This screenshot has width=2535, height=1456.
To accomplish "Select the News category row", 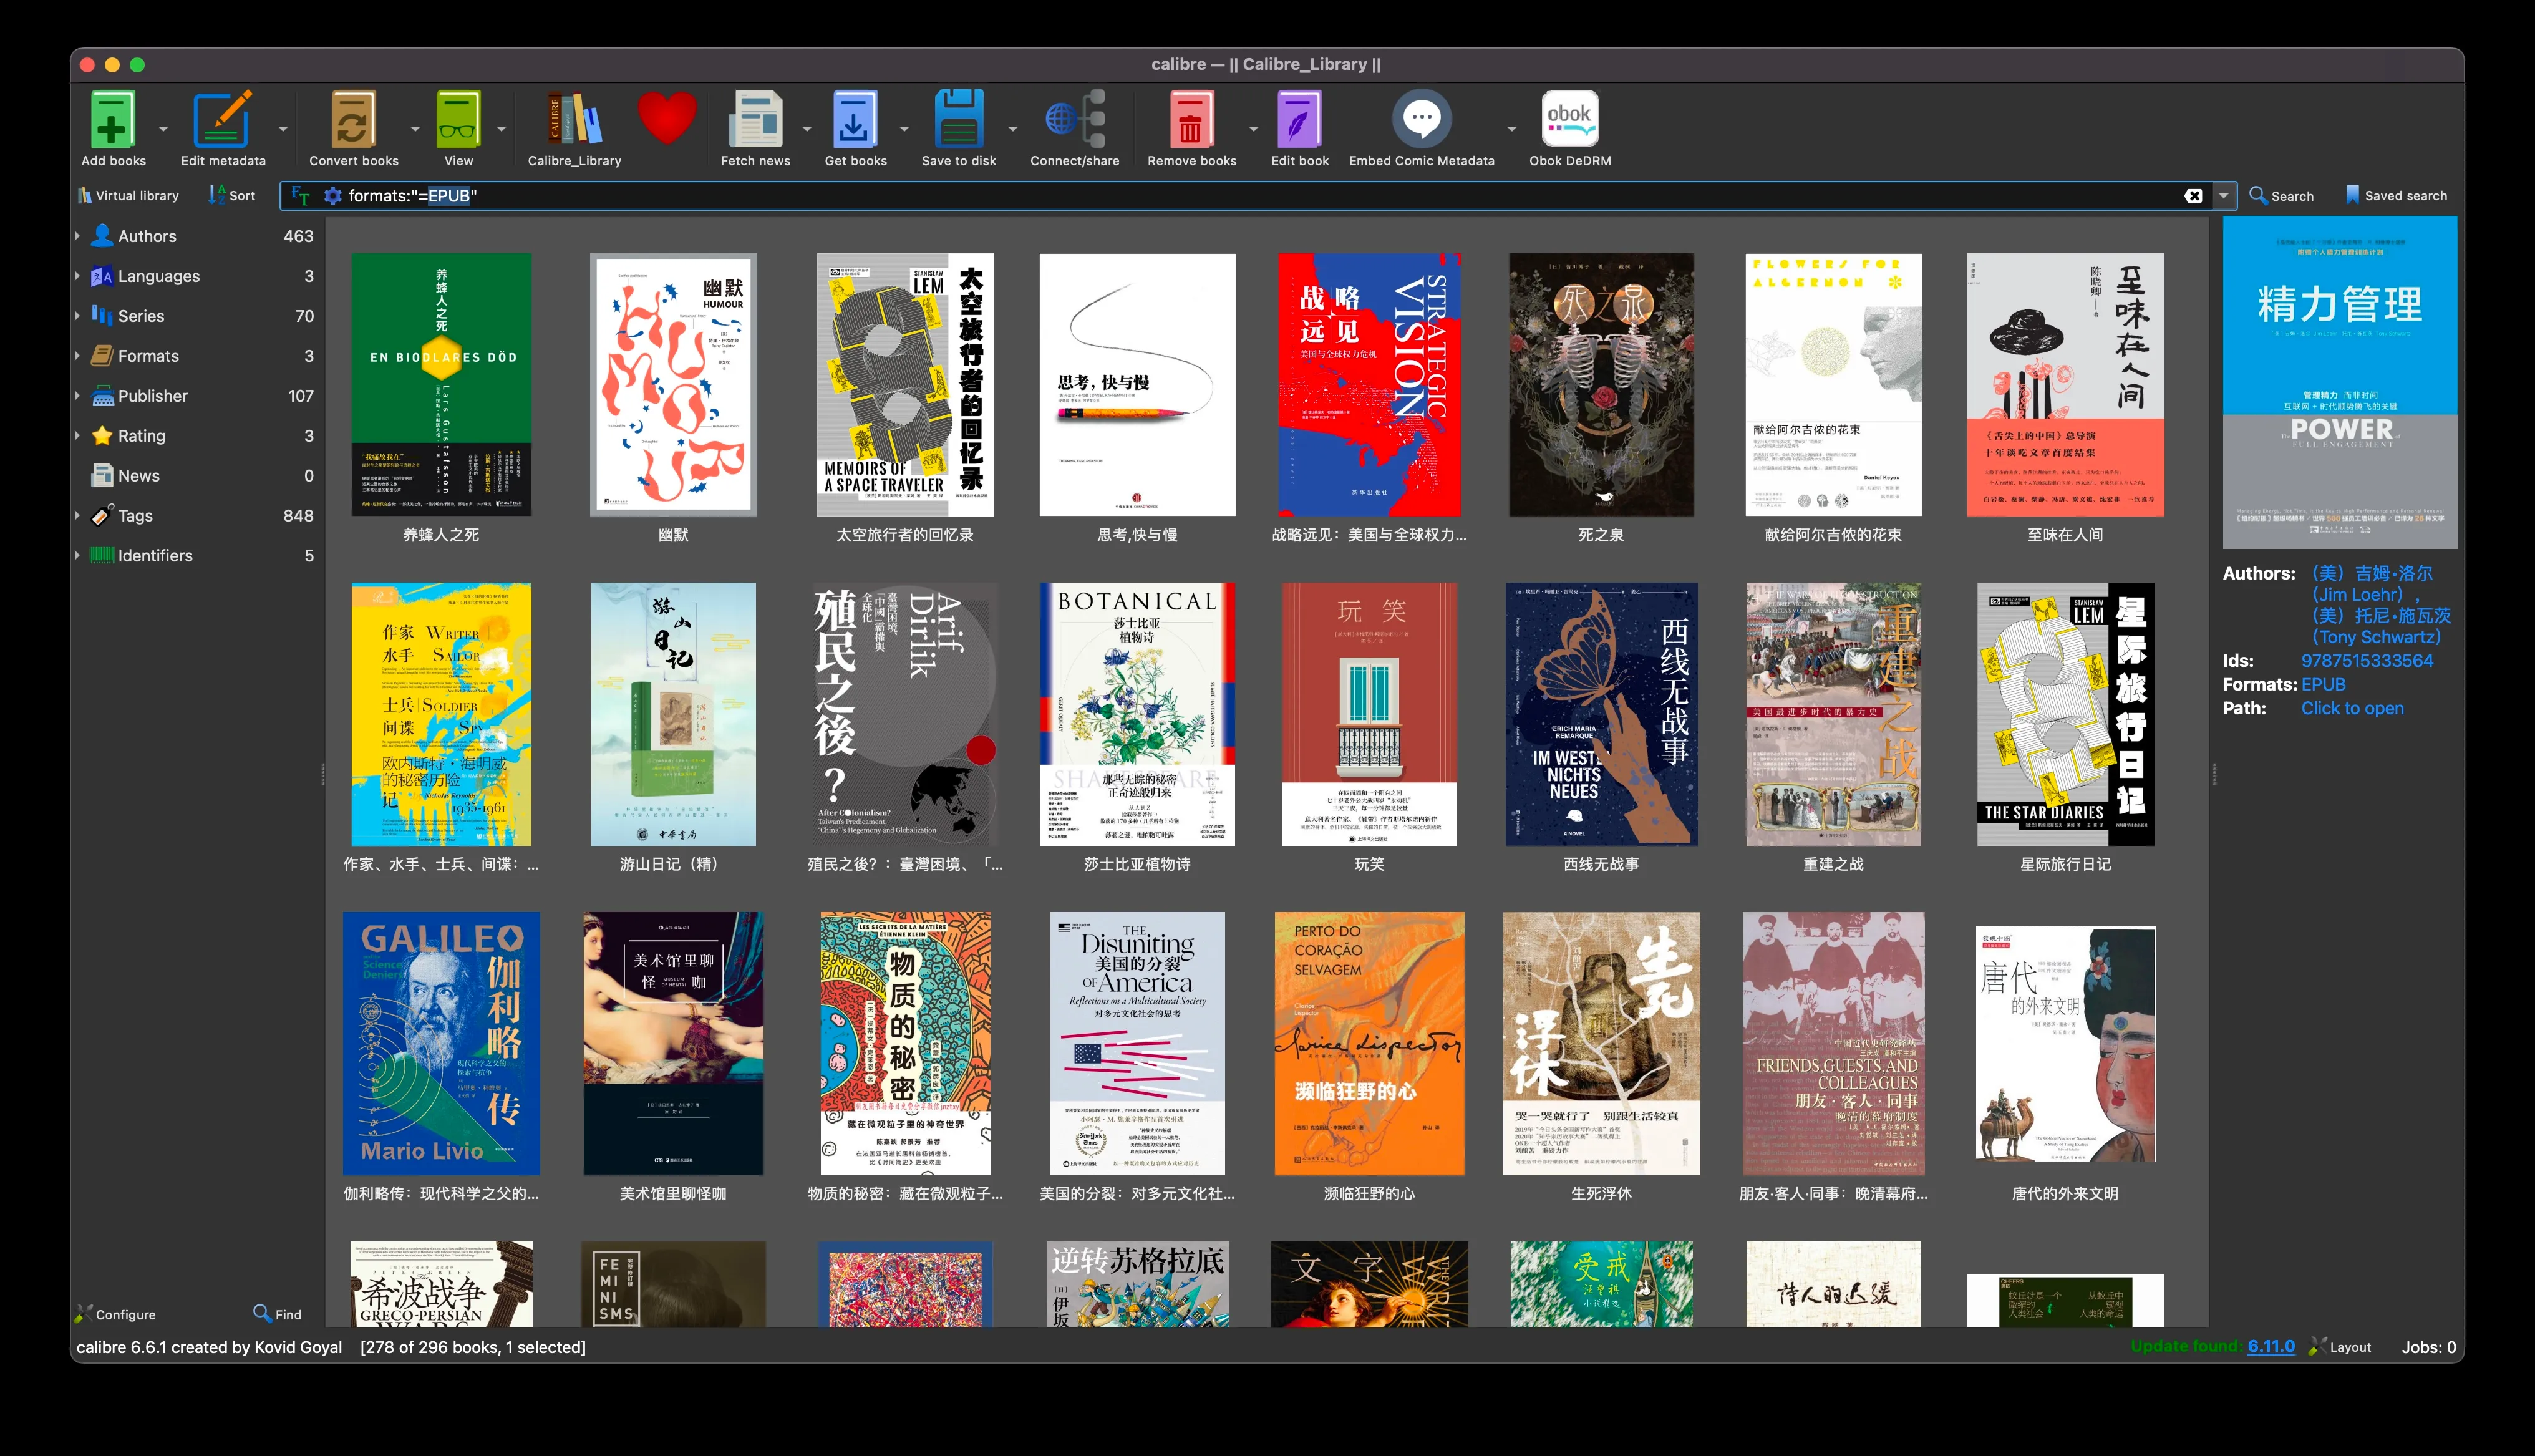I will click(196, 476).
